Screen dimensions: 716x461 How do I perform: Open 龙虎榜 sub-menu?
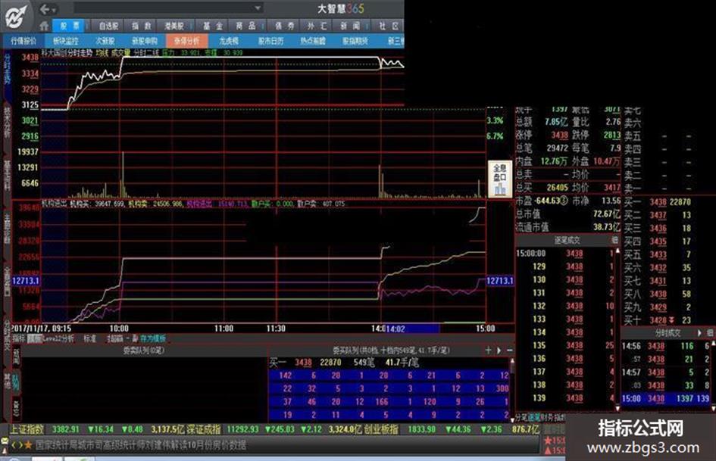point(229,41)
